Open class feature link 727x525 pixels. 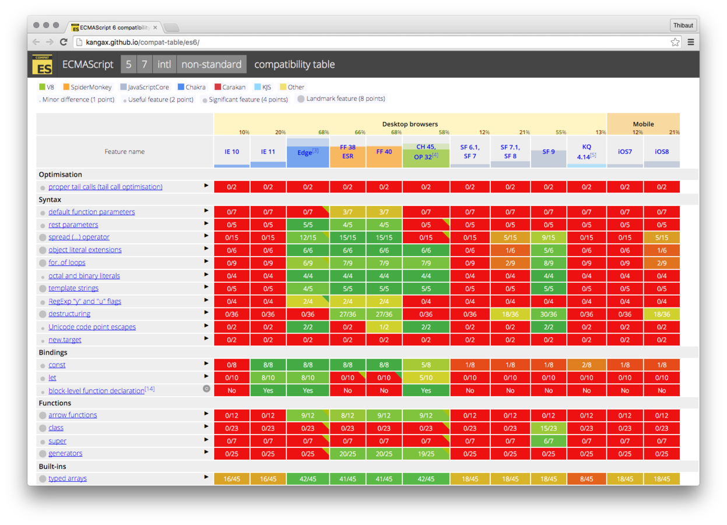tap(56, 428)
